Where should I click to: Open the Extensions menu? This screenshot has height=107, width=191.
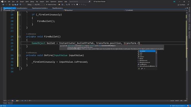tap(53, 1)
